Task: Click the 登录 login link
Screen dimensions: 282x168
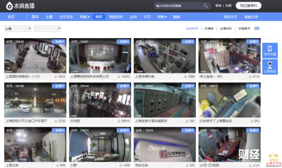Action: point(218,6)
